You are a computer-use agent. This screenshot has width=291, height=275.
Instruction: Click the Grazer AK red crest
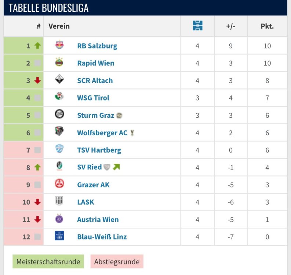tap(59, 184)
